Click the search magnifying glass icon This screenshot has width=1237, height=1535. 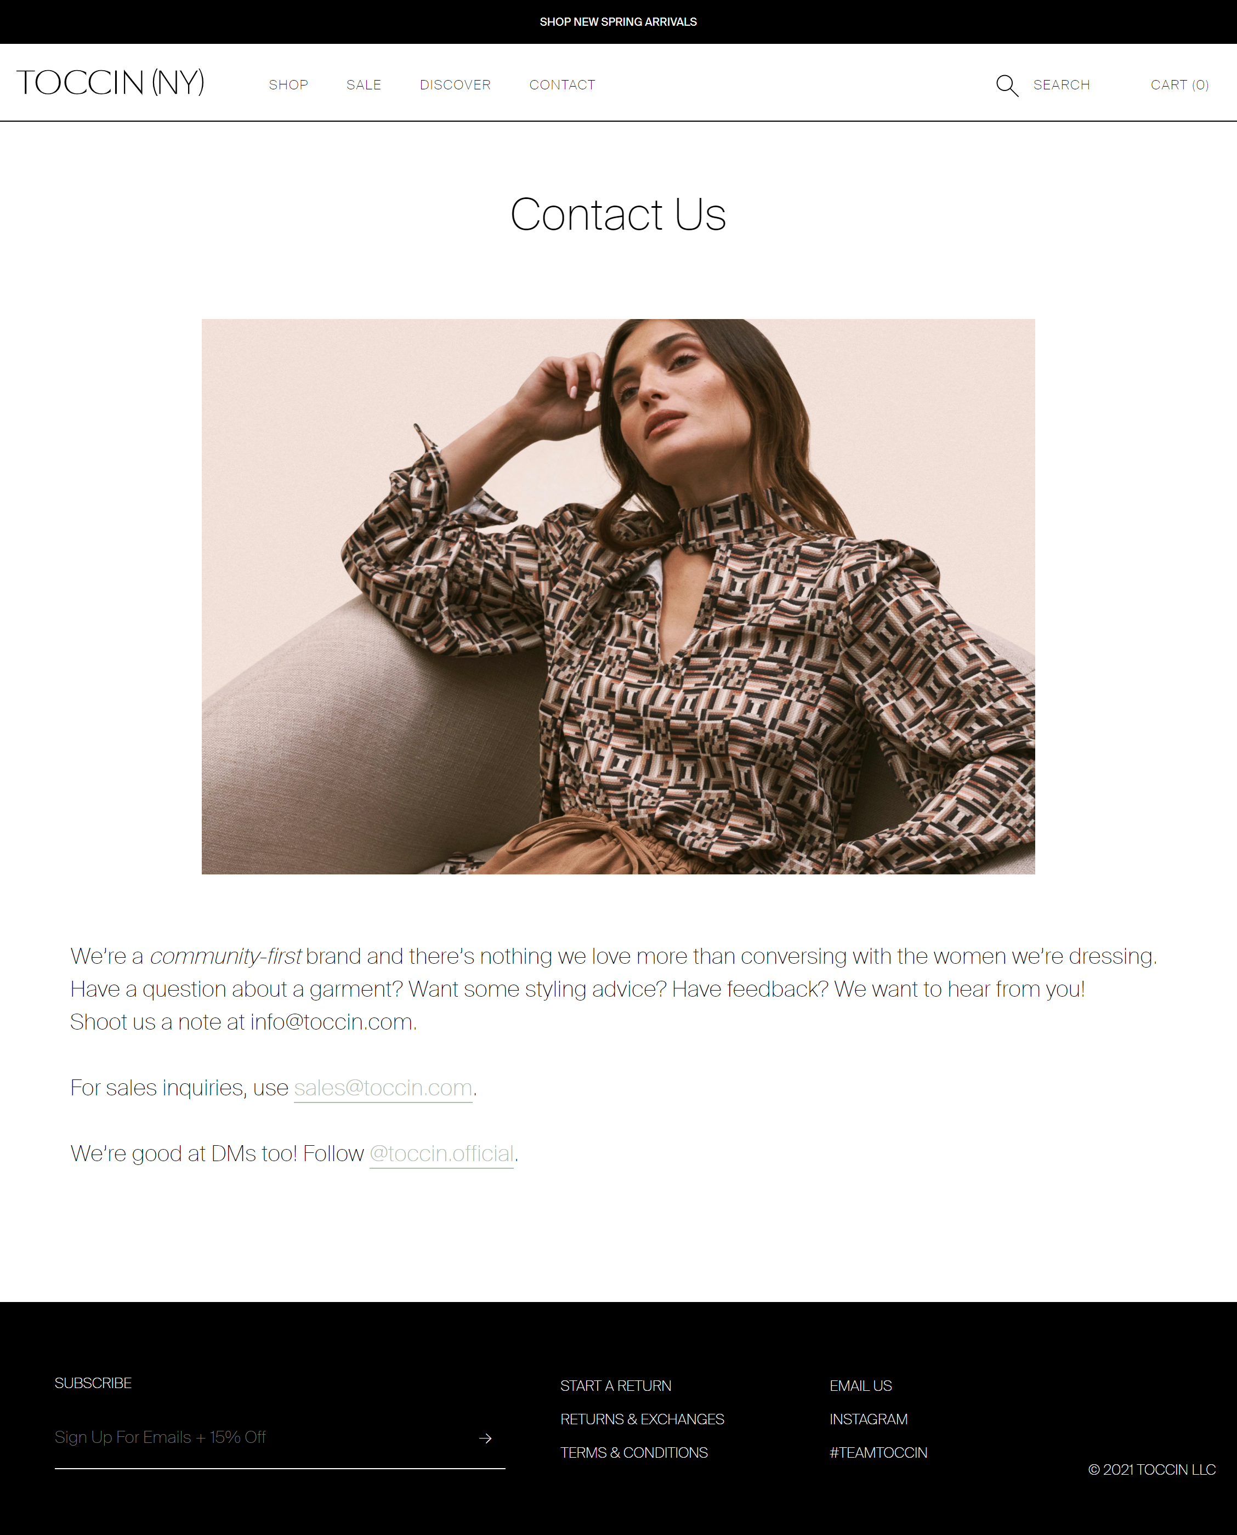coord(1007,86)
